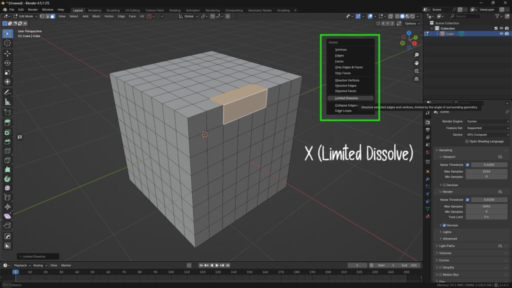512x288 pixels.
Task: Select the Inset Faces tool
Action: pyautogui.click(x=7, y=131)
